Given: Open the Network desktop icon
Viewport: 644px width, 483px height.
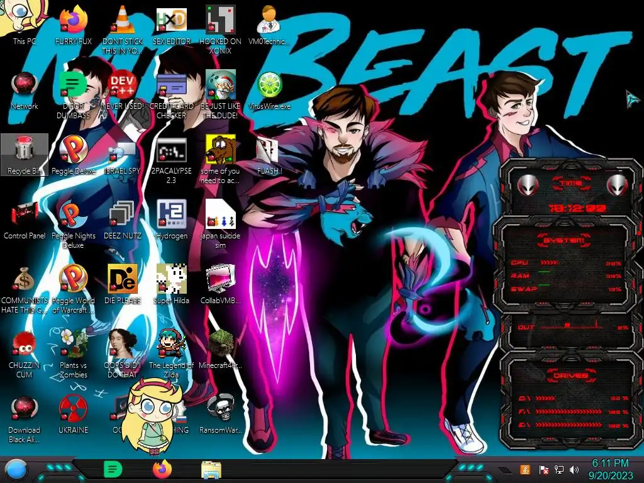Looking at the screenshot, I should click(x=25, y=91).
